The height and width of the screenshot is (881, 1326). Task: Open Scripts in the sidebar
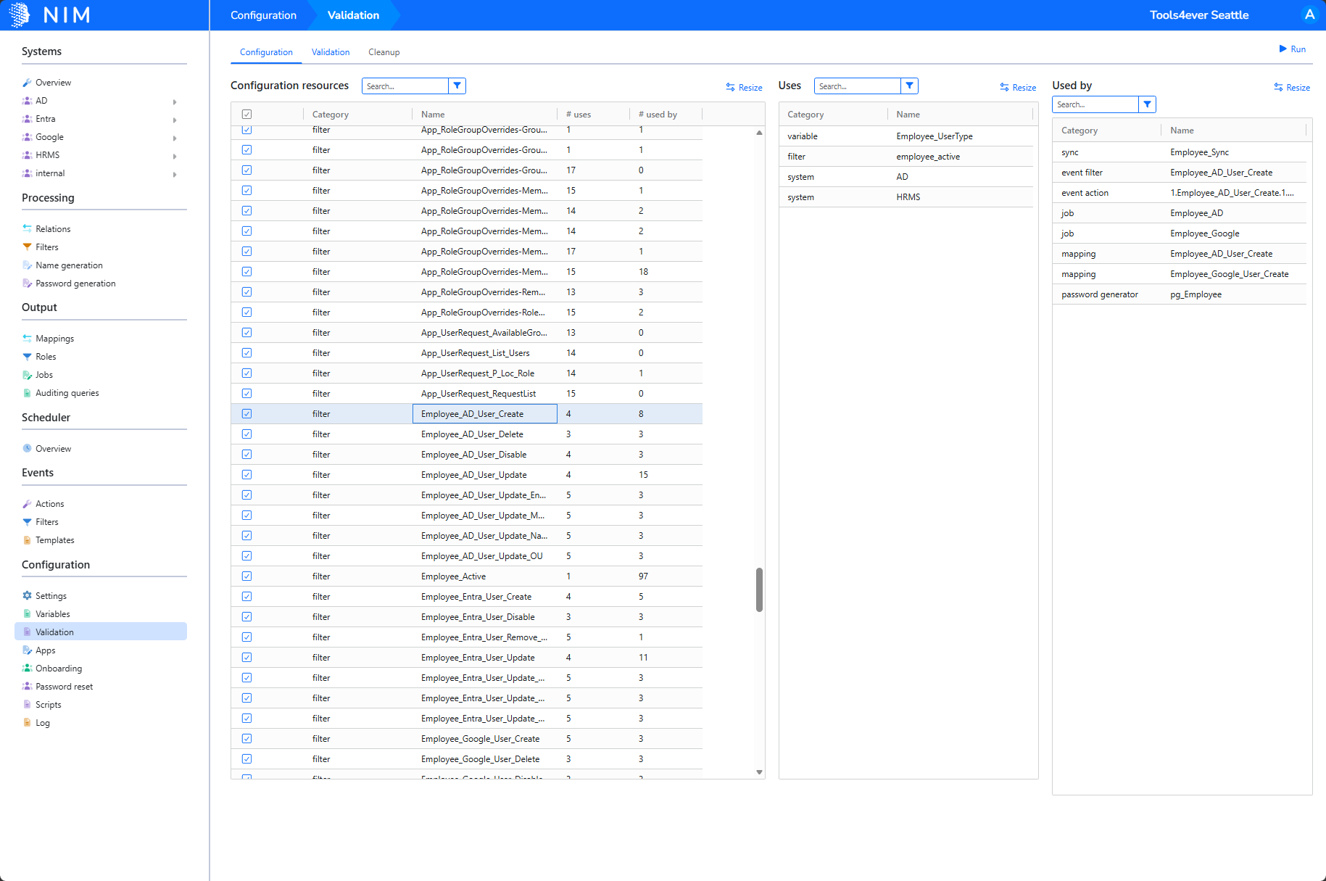pos(48,705)
